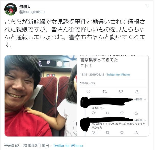Open the tweet options chevron at top right
Screen dimensions: 155x150
point(147,6)
